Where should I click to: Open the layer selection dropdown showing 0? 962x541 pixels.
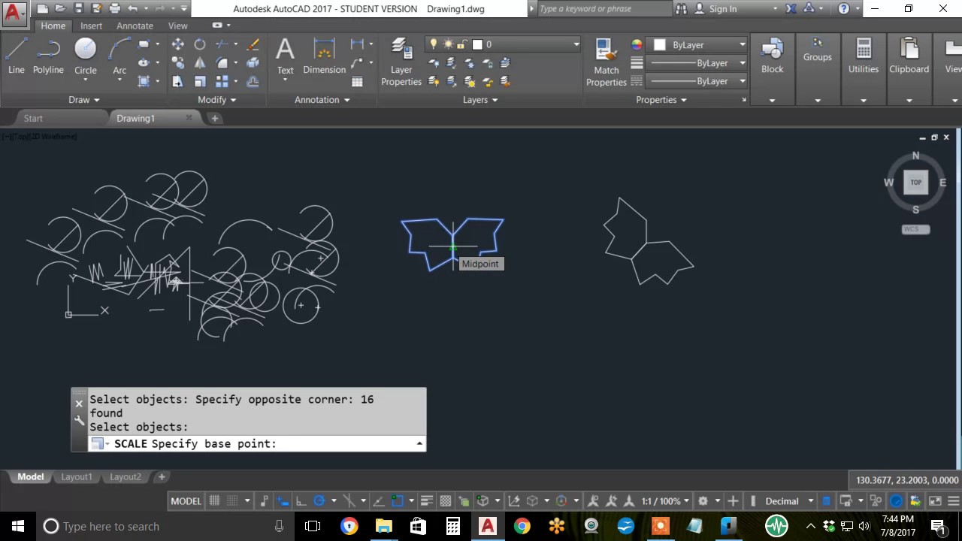pyautogui.click(x=503, y=44)
